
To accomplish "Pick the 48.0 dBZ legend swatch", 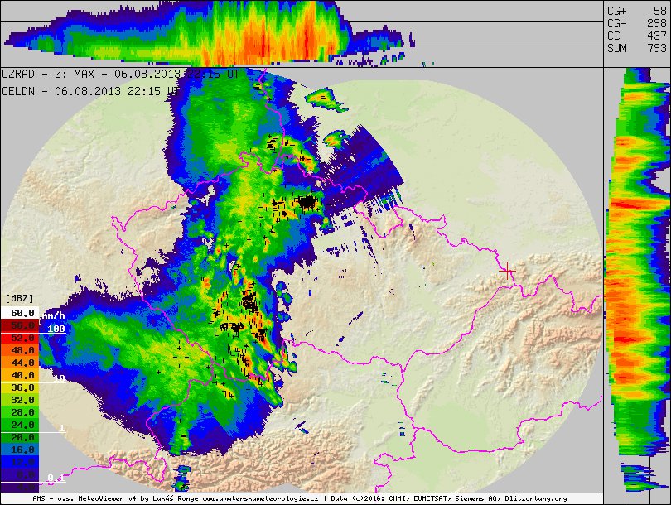I will pyautogui.click(x=20, y=350).
